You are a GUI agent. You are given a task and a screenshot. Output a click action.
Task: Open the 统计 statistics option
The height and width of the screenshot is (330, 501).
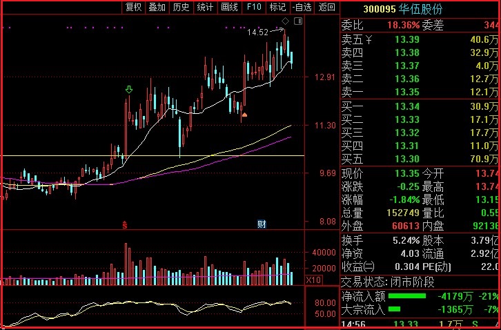point(205,7)
